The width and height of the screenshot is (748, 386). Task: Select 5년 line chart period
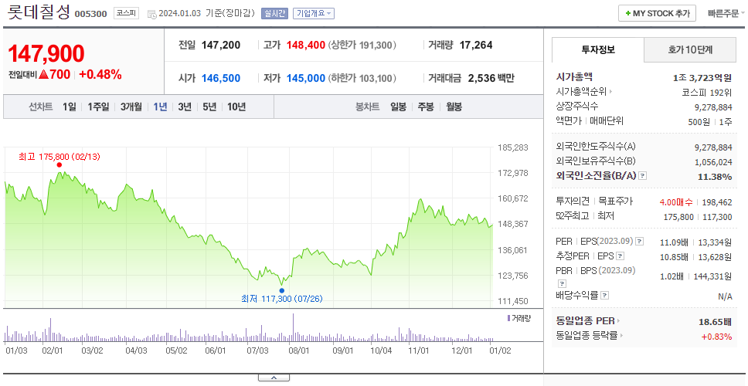pyautogui.click(x=209, y=107)
